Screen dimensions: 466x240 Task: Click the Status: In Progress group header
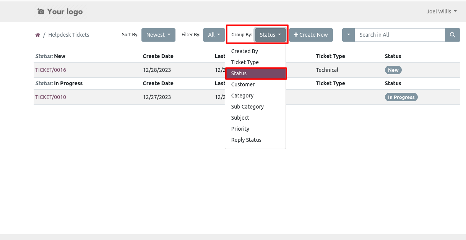tap(59, 83)
